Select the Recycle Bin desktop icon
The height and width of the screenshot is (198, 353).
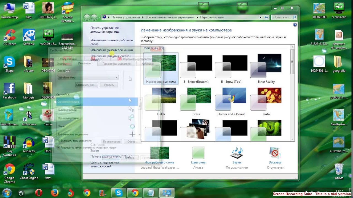(339, 171)
